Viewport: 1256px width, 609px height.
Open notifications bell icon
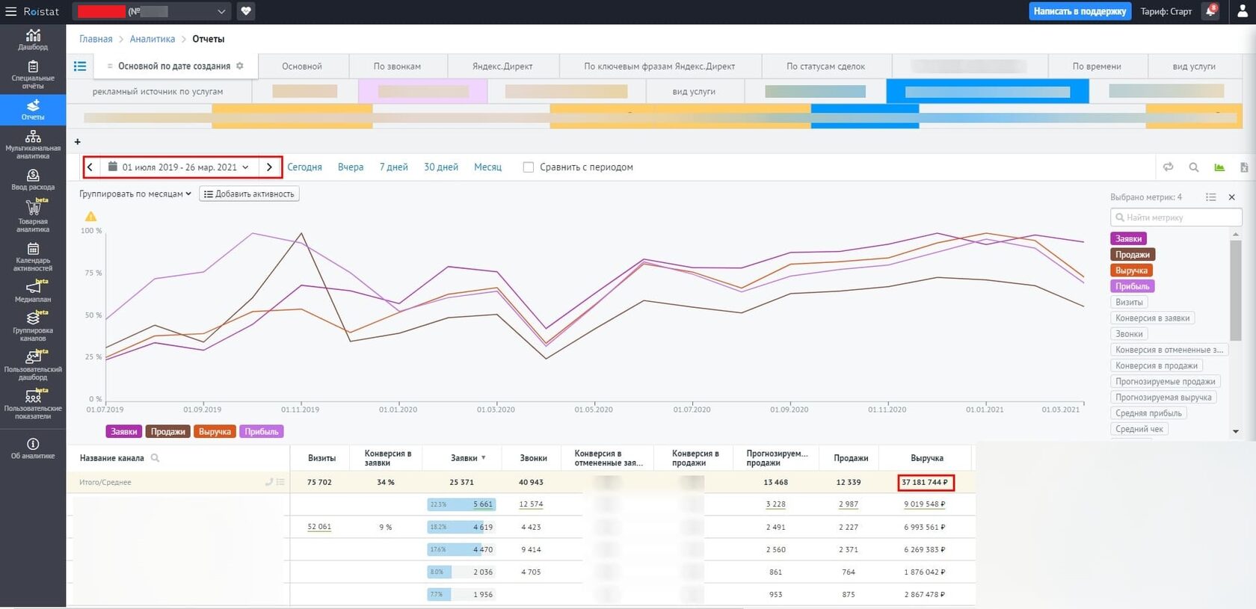1210,11
